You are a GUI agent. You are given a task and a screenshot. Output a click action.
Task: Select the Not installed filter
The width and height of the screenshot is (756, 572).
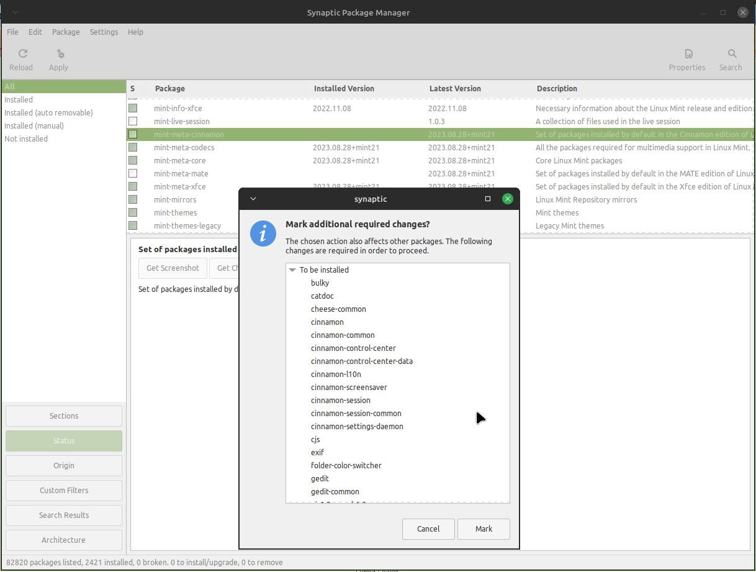pos(64,138)
